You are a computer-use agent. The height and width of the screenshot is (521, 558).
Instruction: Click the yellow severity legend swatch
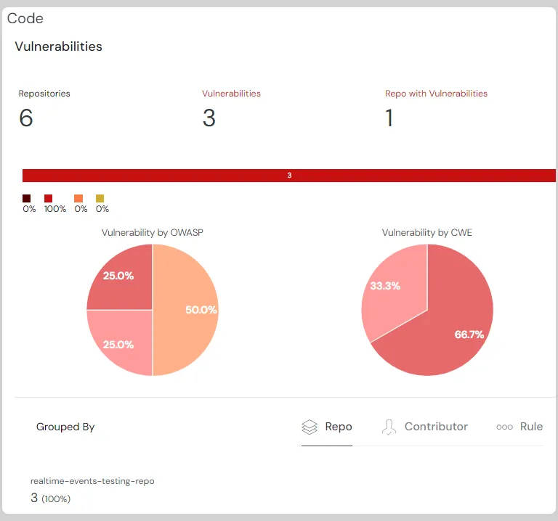100,198
